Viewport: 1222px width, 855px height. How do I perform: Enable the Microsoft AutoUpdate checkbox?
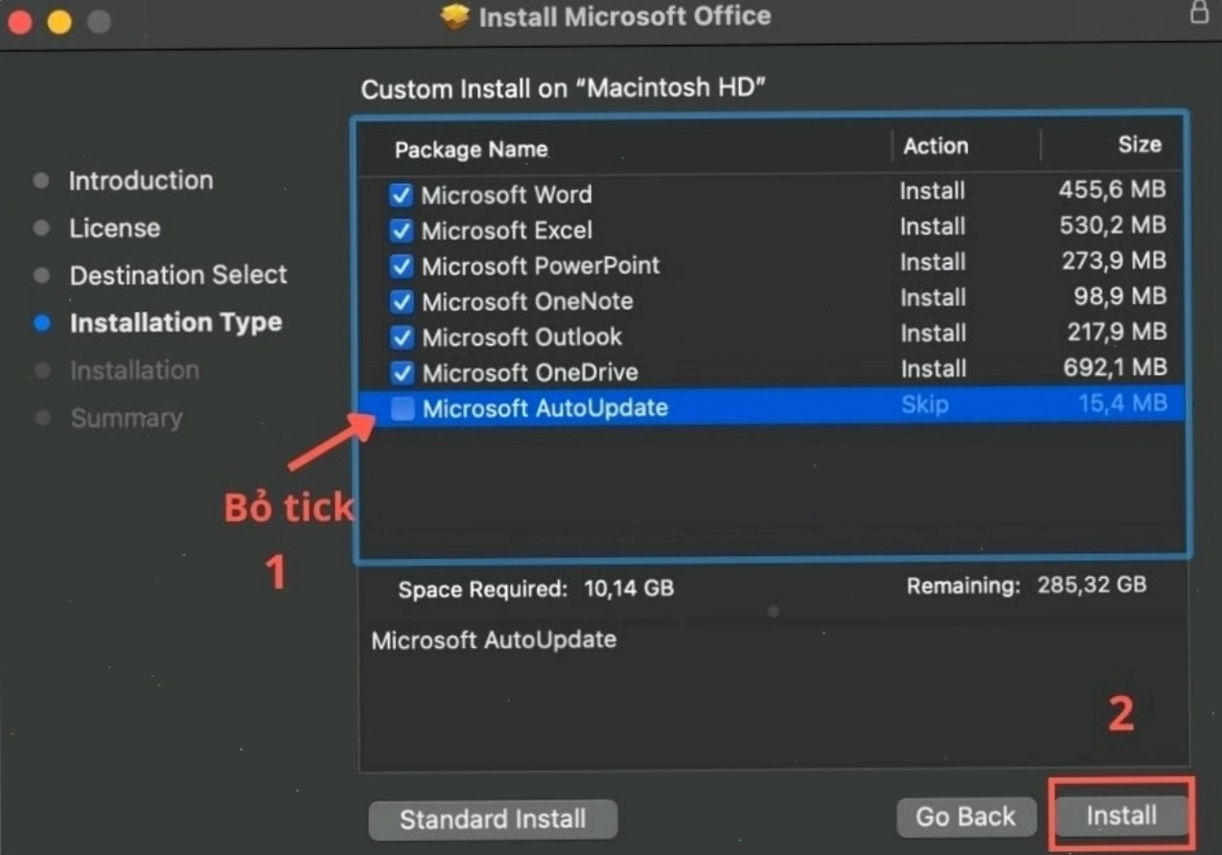point(403,409)
